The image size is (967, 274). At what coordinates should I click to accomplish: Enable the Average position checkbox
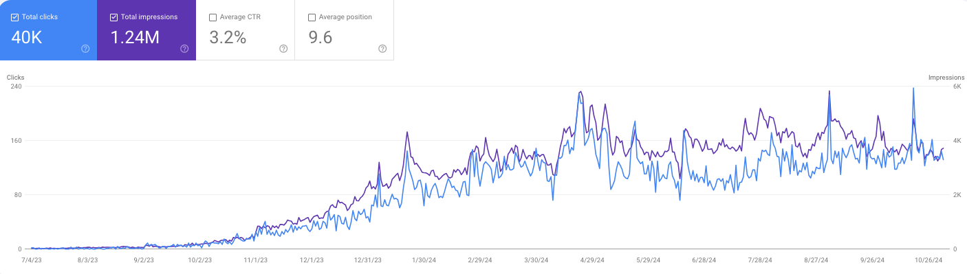click(312, 17)
